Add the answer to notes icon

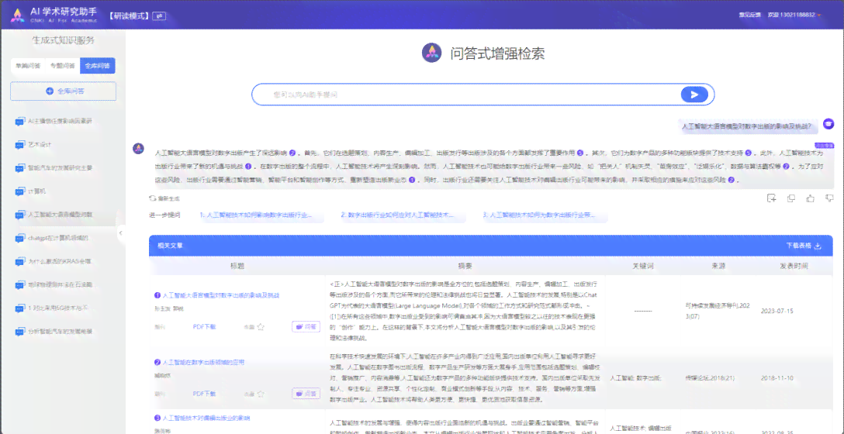[771, 198]
